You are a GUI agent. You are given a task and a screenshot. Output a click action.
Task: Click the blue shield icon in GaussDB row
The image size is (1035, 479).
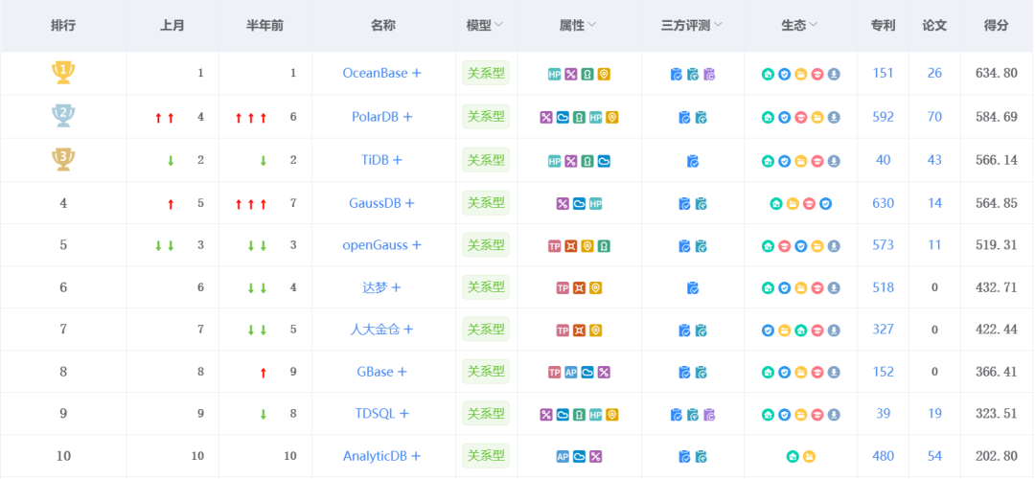tap(825, 204)
